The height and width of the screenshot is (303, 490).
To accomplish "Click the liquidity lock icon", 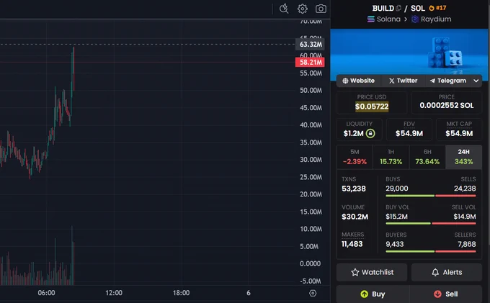I will [370, 134].
